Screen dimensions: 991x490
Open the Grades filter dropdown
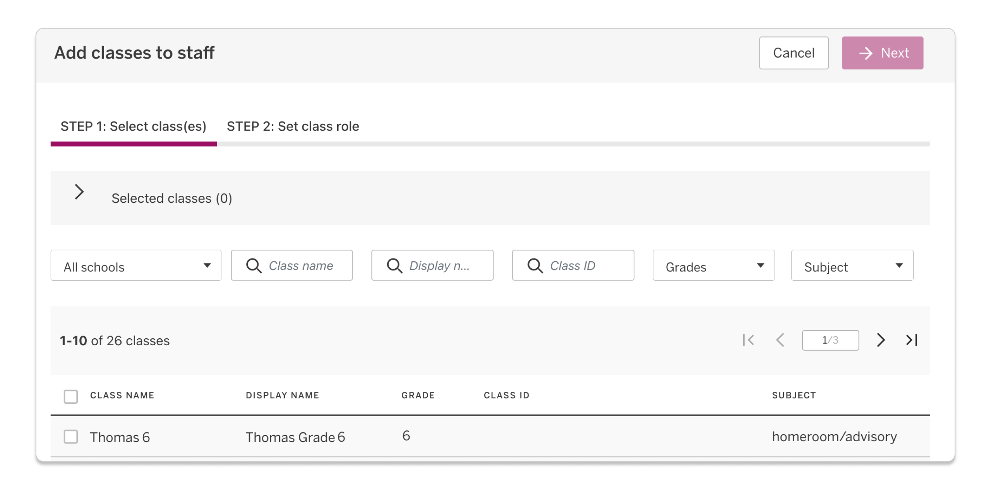pyautogui.click(x=713, y=266)
